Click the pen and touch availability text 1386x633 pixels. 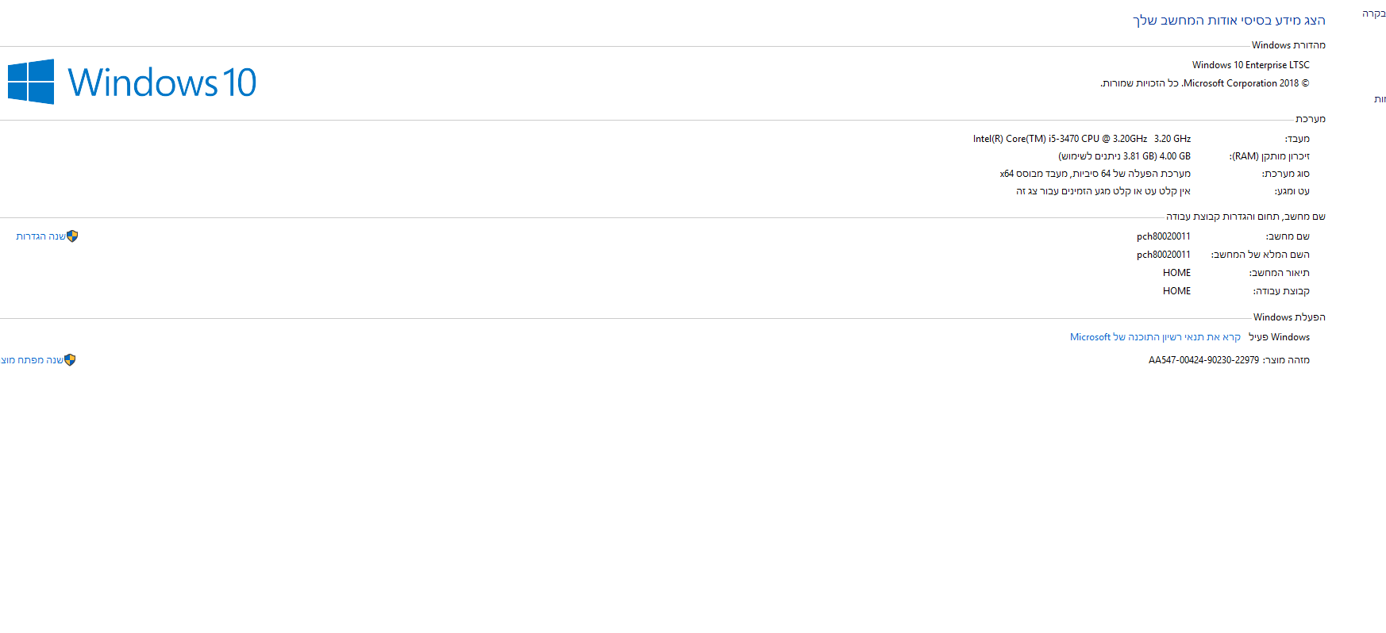point(1103,191)
